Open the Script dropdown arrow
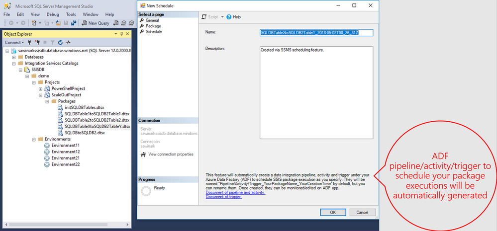 pos(222,17)
